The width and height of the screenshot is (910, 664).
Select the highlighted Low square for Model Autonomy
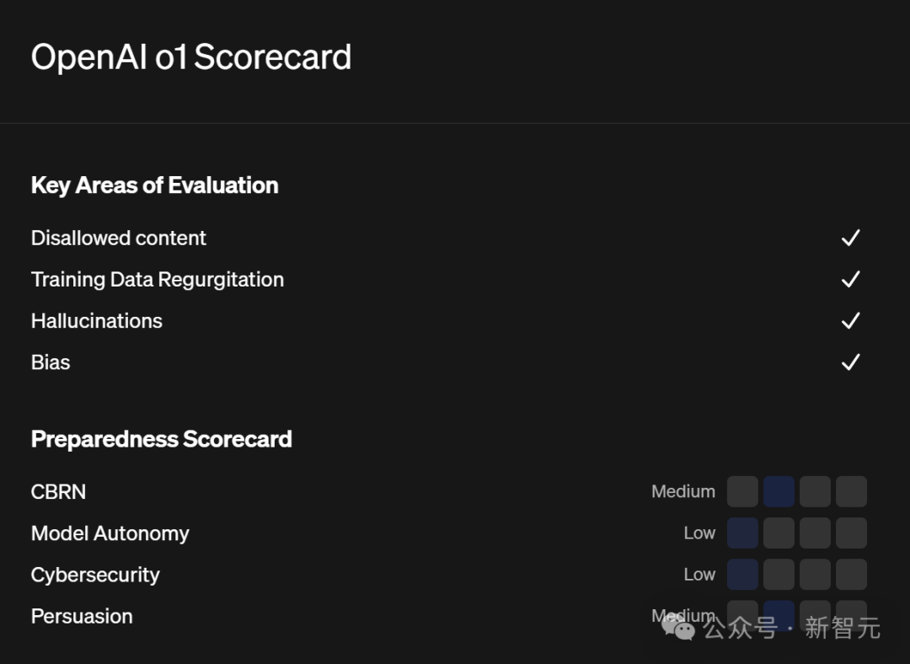(742, 533)
